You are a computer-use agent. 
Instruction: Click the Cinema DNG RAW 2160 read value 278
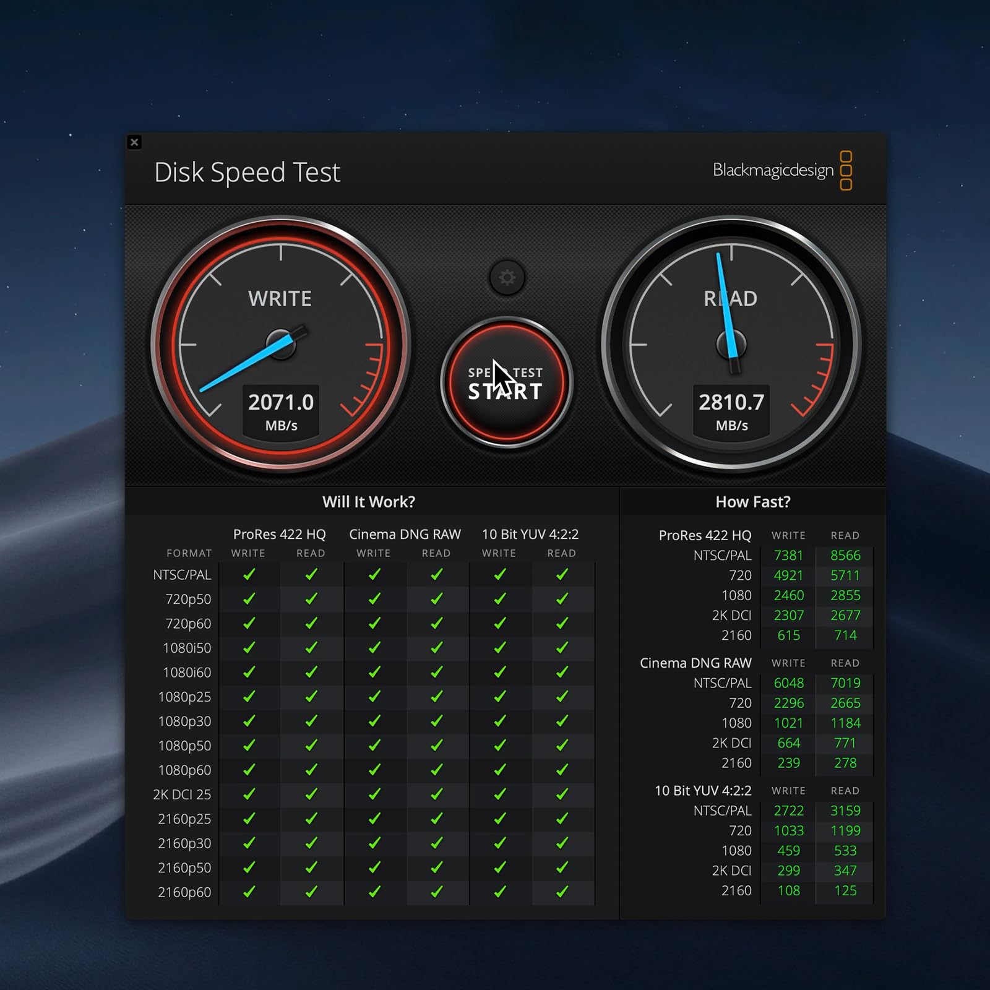[845, 763]
